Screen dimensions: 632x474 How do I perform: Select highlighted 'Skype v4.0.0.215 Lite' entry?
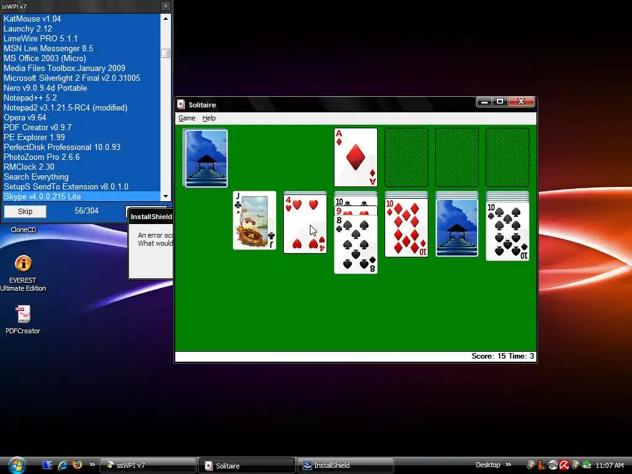81,196
